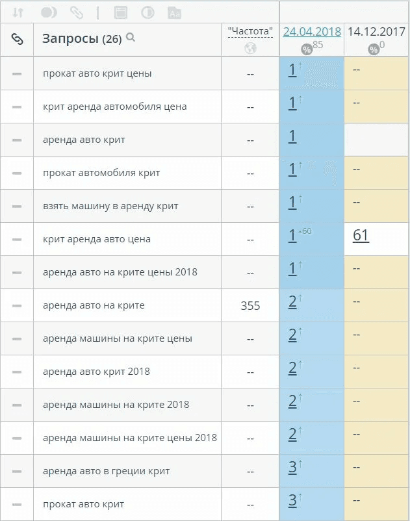Open the "Частота" dotted header selector
Image resolution: width=410 pixels, height=521 pixels.
coord(250,32)
